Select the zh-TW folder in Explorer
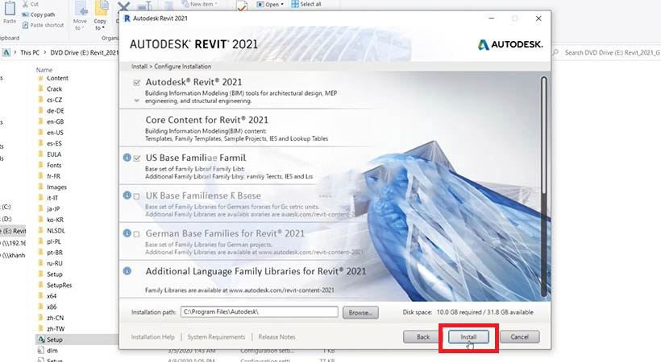 tap(56, 329)
